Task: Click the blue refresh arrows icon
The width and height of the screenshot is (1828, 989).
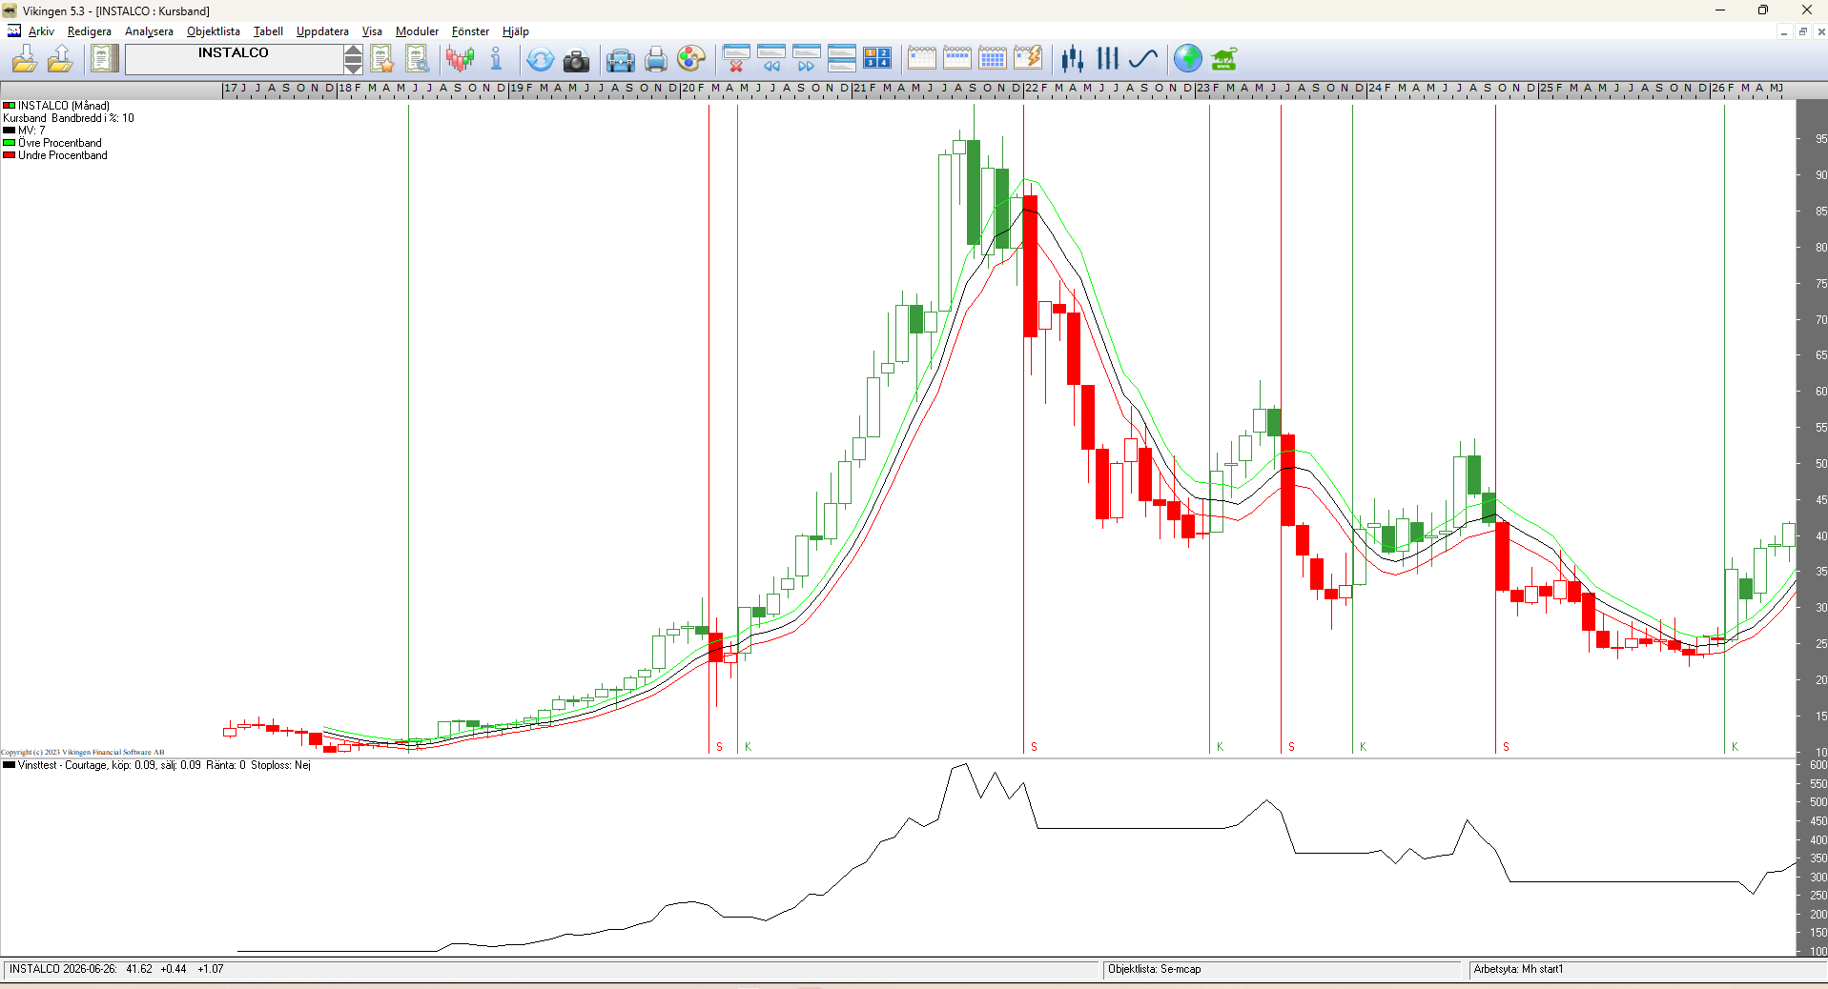Action: (540, 59)
